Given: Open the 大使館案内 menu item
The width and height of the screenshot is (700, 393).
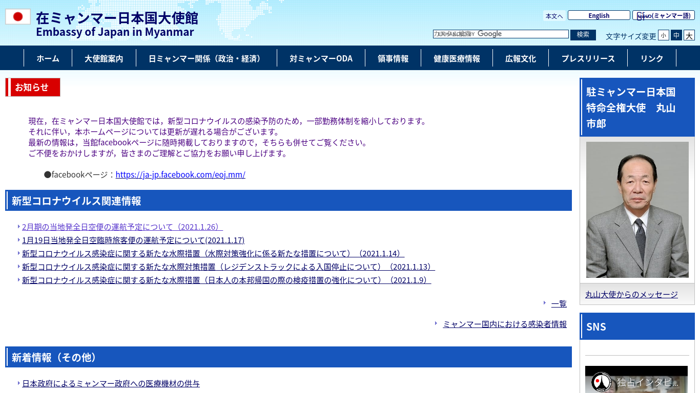Looking at the screenshot, I should tap(104, 58).
